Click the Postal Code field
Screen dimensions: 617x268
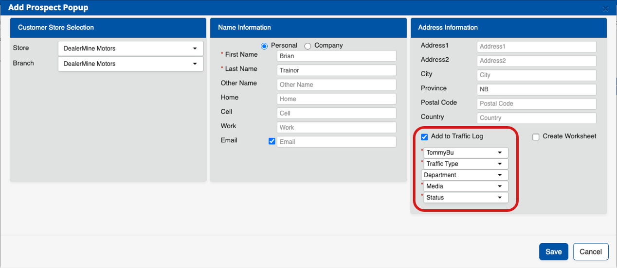[536, 104]
